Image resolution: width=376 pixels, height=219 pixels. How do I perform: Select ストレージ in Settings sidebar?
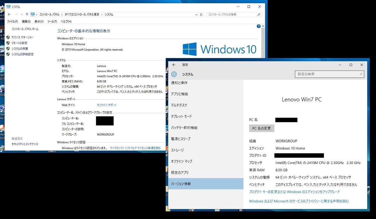206,150
